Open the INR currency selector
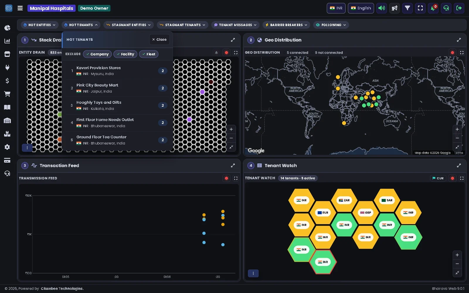Viewport: 469px width, 293px height. [x=336, y=8]
